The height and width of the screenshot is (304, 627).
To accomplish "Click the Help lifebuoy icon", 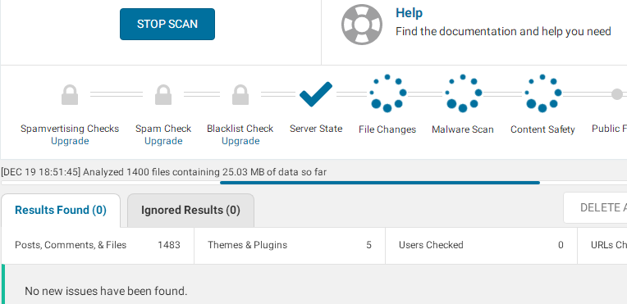I will [x=361, y=25].
